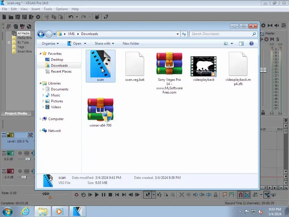Toggle audio track 3 arm for record
289x217 pixels.
[x=20, y=171]
